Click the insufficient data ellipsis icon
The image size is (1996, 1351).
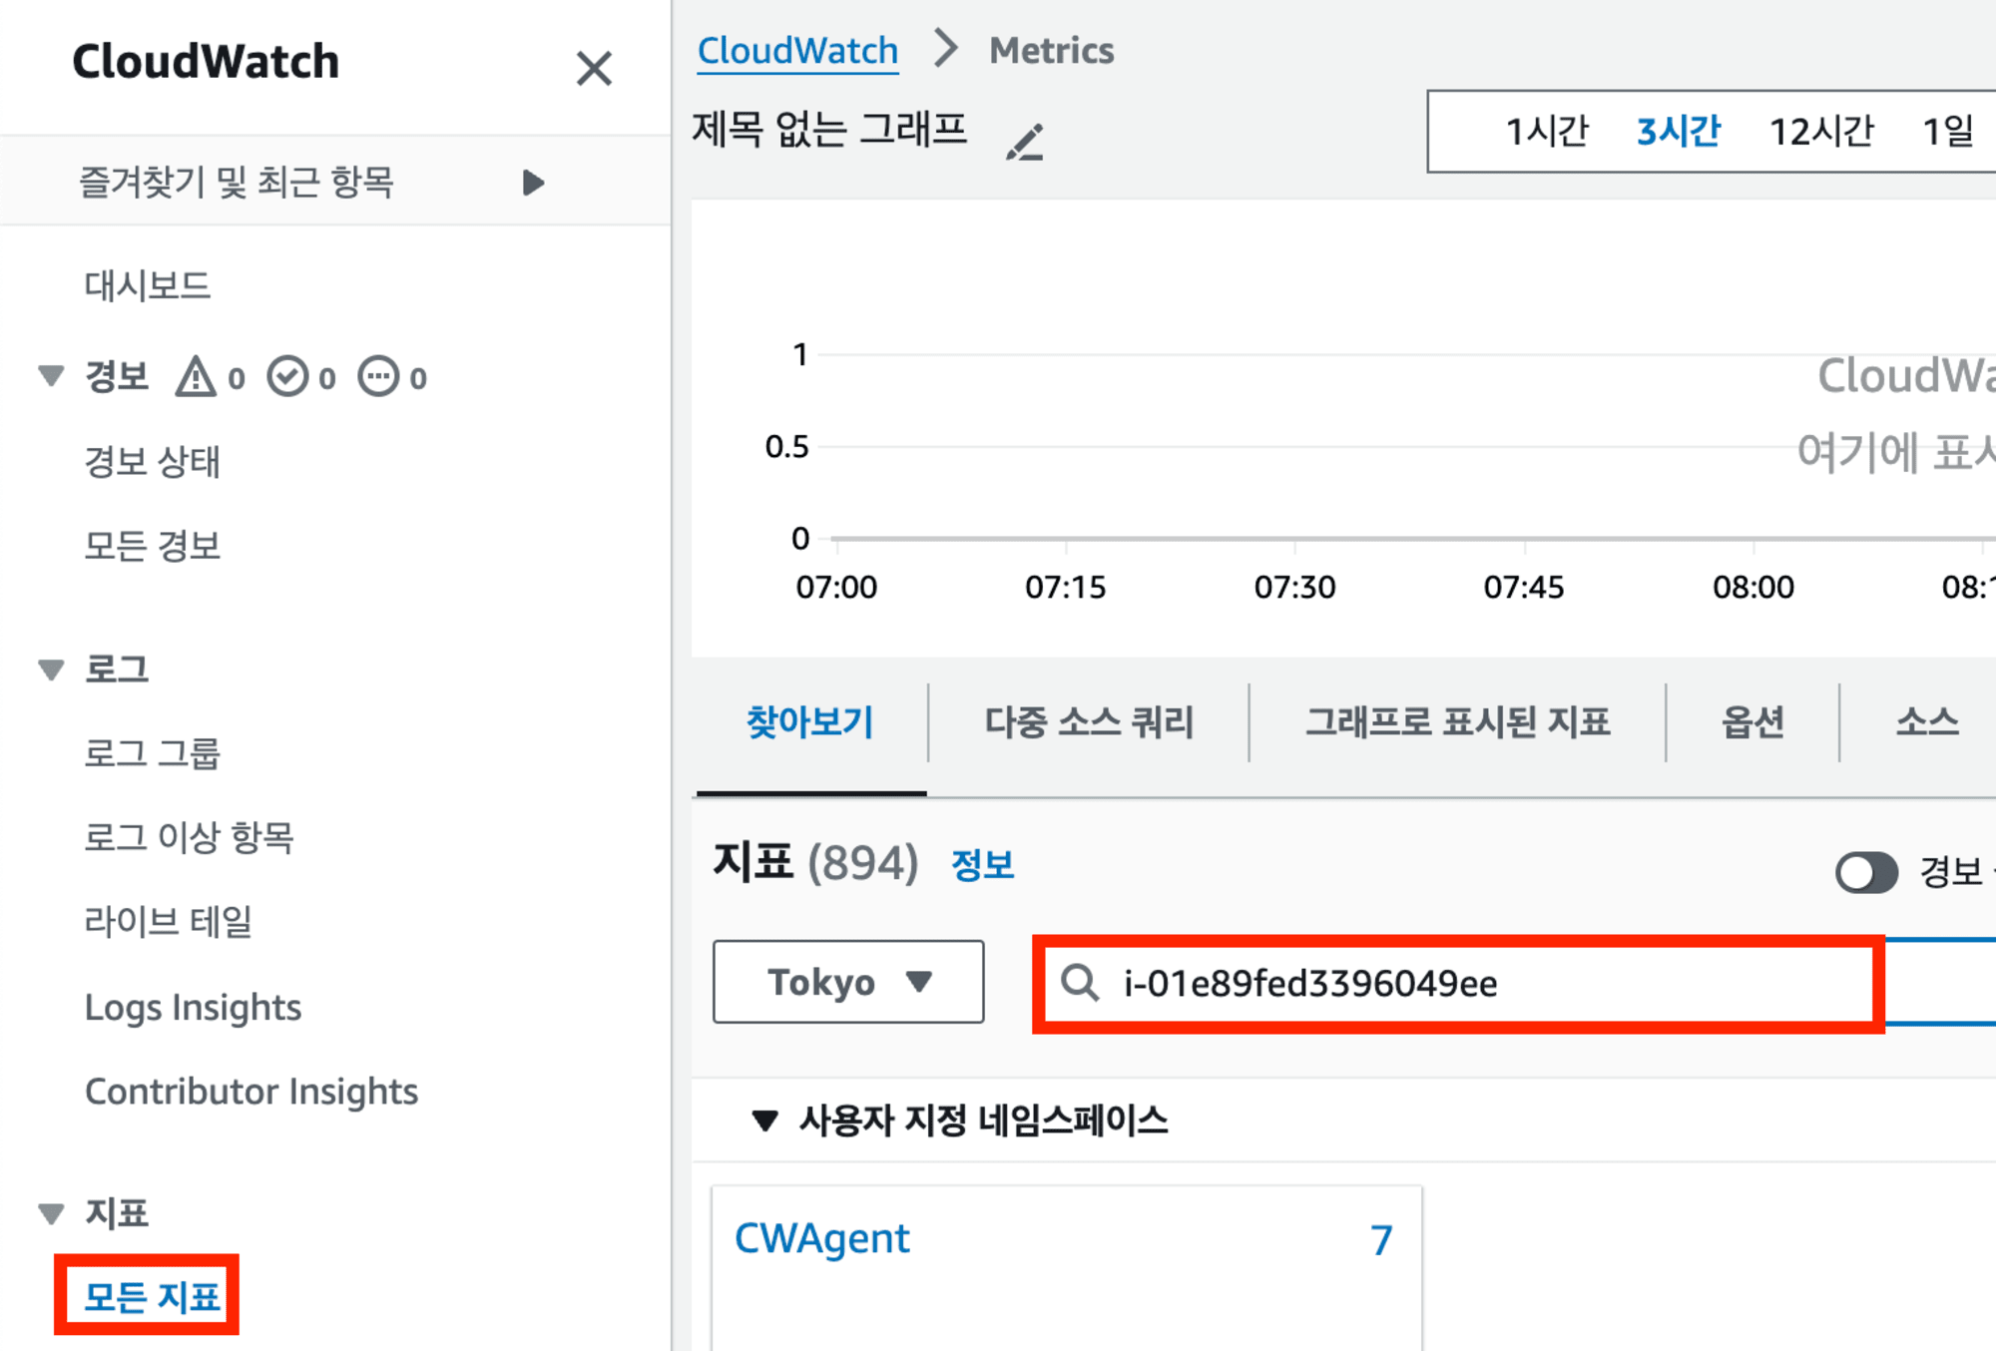(x=378, y=377)
